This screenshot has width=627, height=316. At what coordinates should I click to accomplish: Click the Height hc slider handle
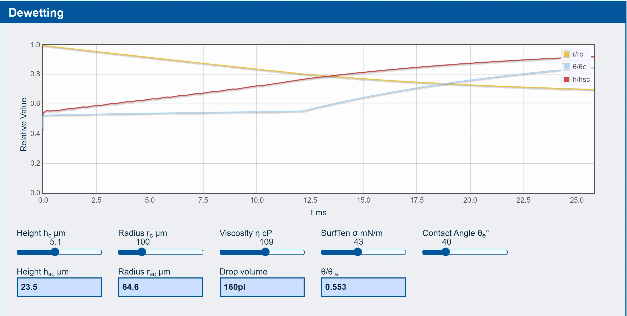55,252
